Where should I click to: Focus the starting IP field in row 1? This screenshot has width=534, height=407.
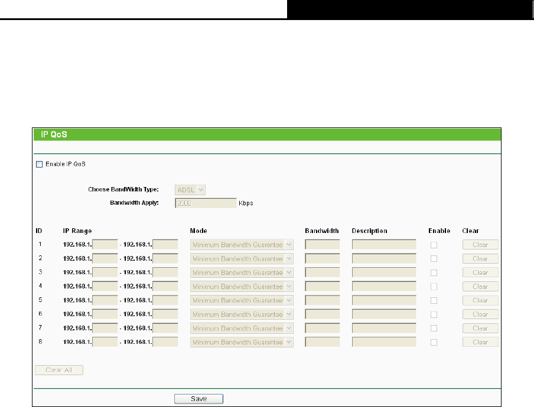click(105, 244)
